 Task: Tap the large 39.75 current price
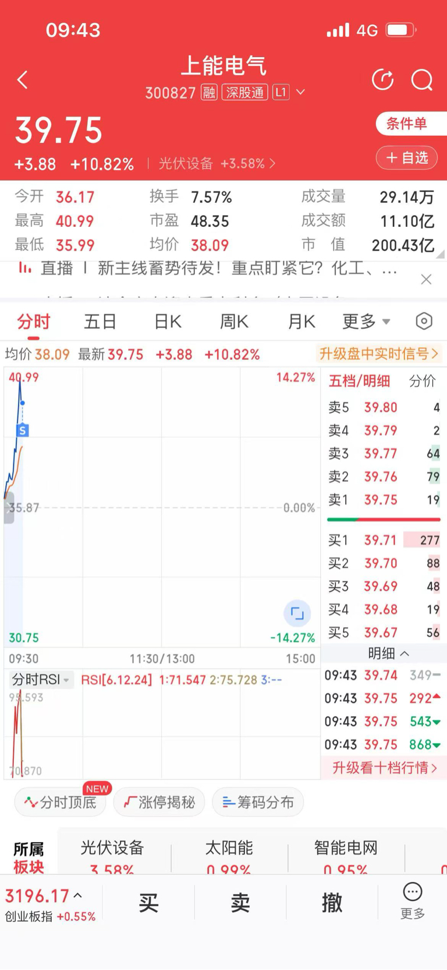[59, 130]
